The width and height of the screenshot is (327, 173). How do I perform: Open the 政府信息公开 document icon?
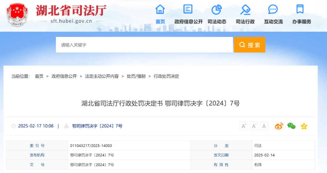click(188, 9)
